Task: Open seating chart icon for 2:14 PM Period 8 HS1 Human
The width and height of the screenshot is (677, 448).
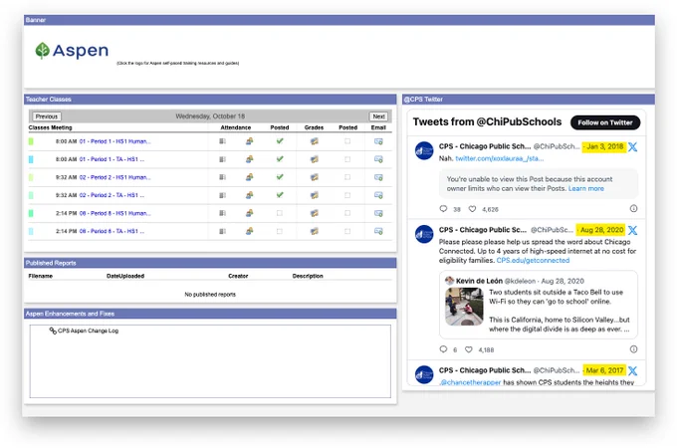Action: (x=250, y=213)
